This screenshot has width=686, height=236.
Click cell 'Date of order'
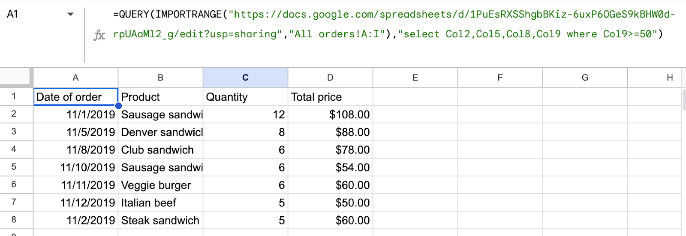tap(75, 97)
